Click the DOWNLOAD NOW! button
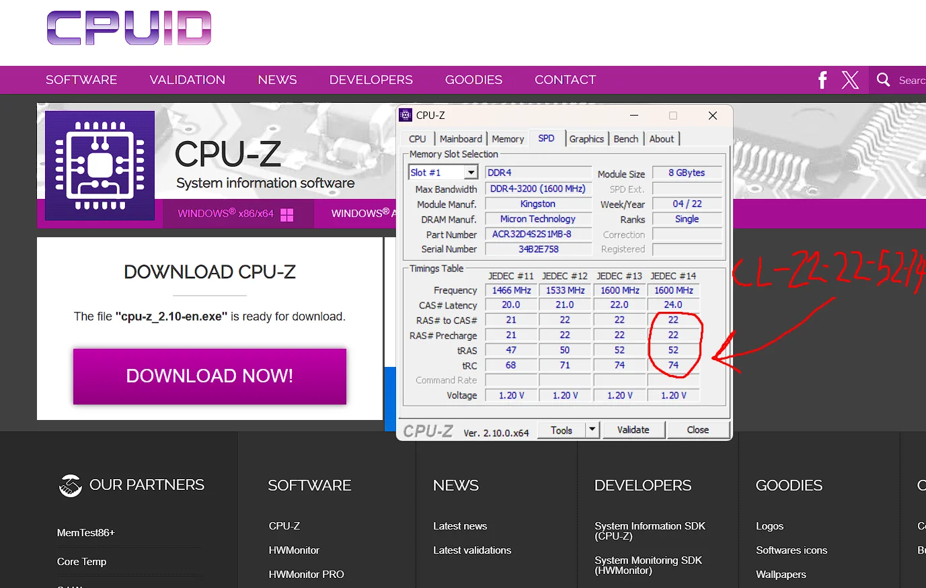Screen dimensions: 926x588 (210, 376)
